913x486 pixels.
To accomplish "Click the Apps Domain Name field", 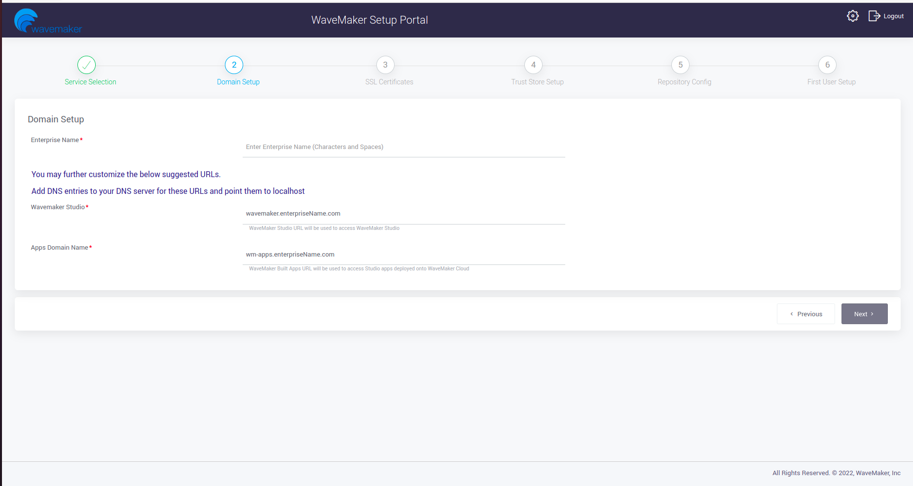I will pos(403,255).
